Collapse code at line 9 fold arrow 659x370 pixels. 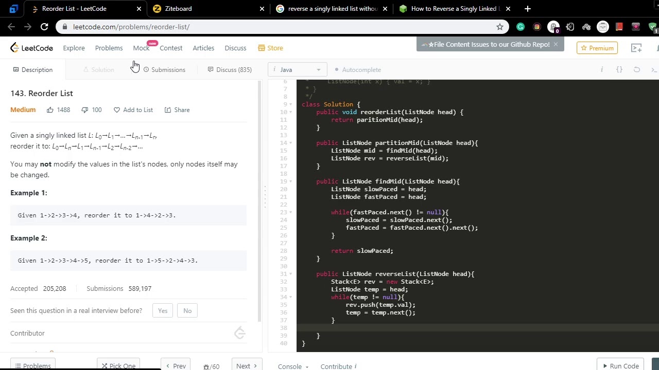click(x=291, y=104)
